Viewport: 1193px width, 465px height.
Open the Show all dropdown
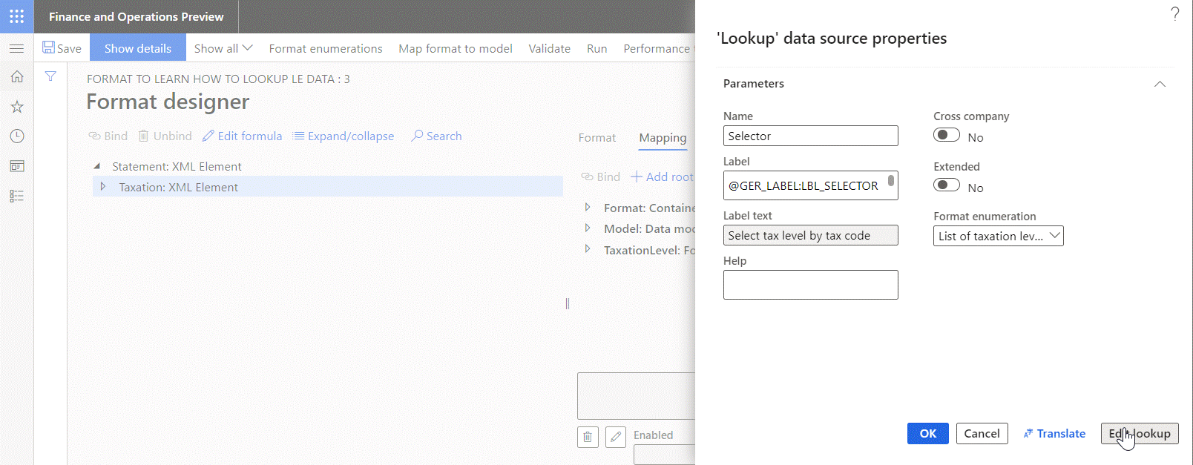click(x=223, y=48)
